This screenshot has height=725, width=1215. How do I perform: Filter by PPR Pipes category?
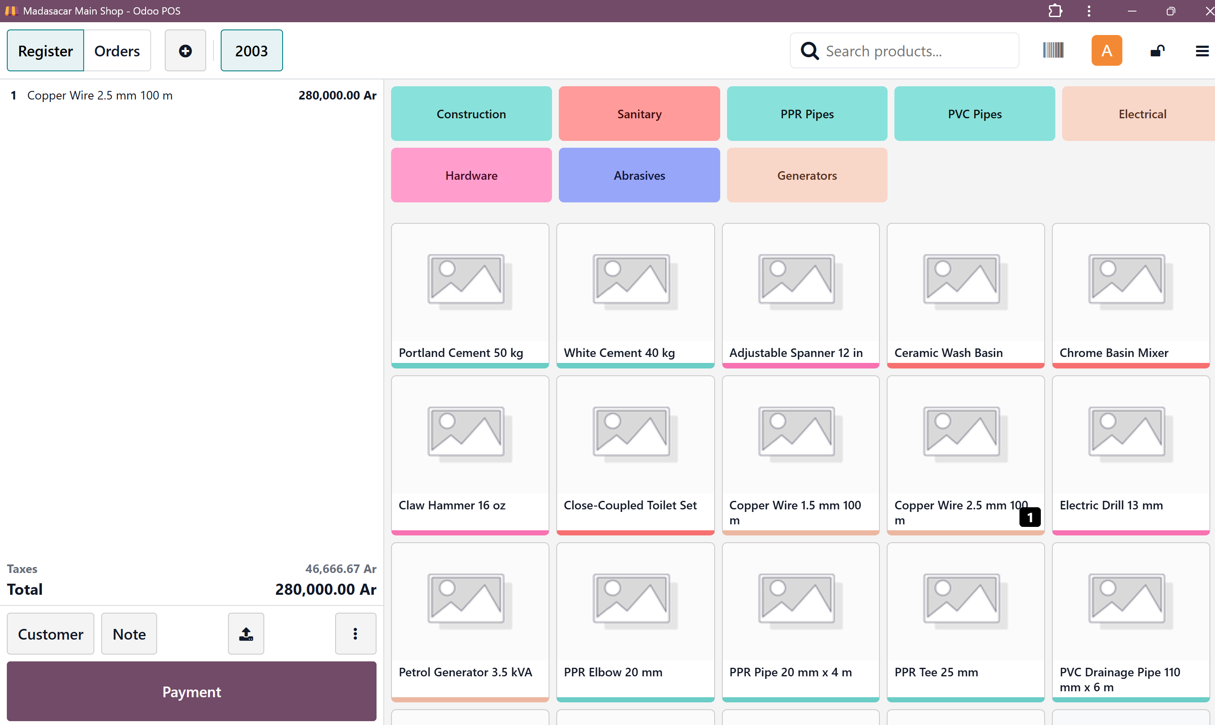click(807, 114)
